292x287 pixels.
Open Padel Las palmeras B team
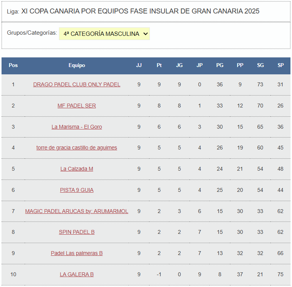click(77, 253)
